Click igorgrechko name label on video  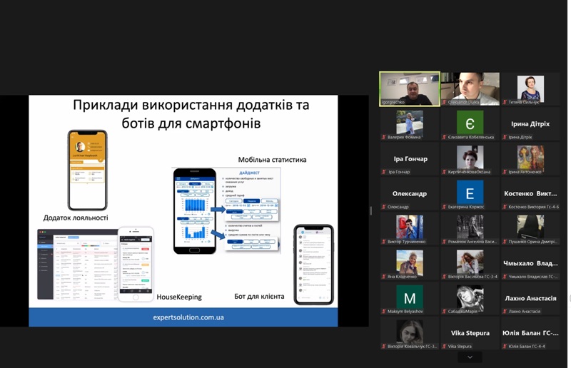click(393, 102)
